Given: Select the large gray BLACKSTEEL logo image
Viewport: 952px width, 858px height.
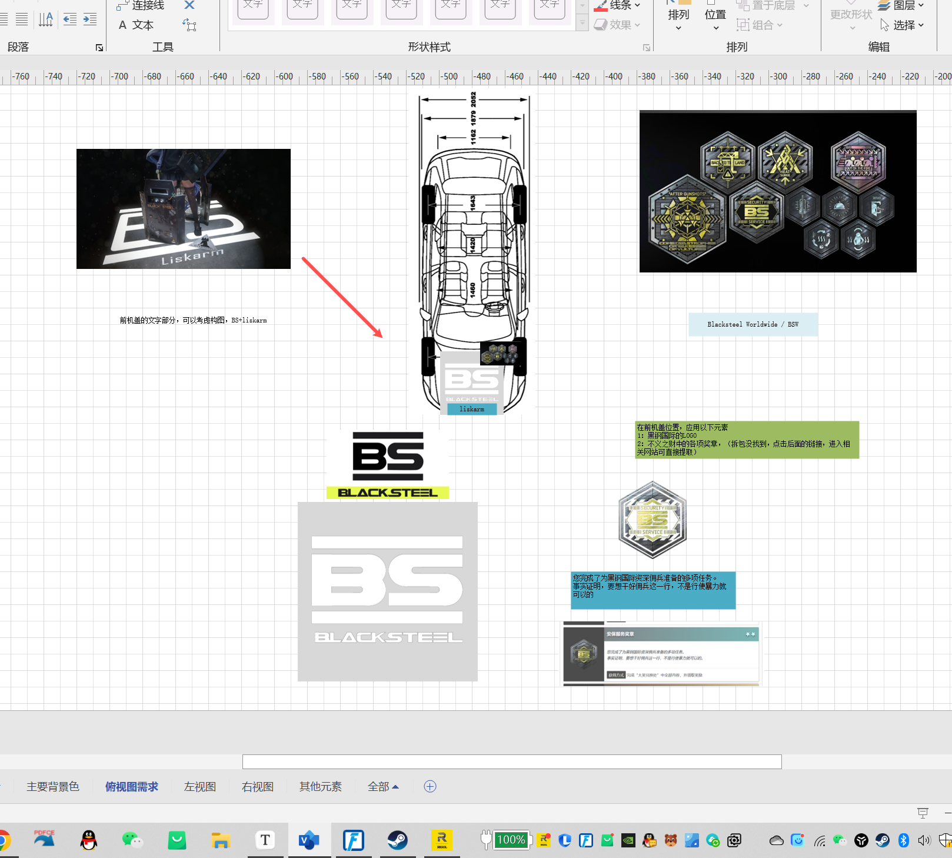Looking at the screenshot, I should 388,591.
